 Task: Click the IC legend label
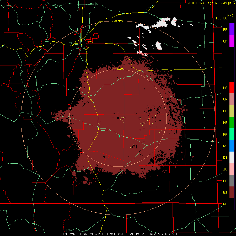(x=225, y=169)
